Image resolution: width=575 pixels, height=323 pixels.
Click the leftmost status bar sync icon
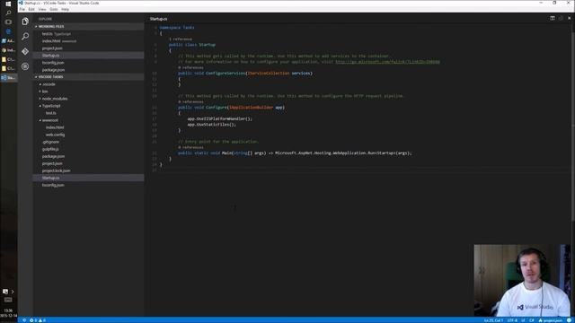(x=24, y=320)
